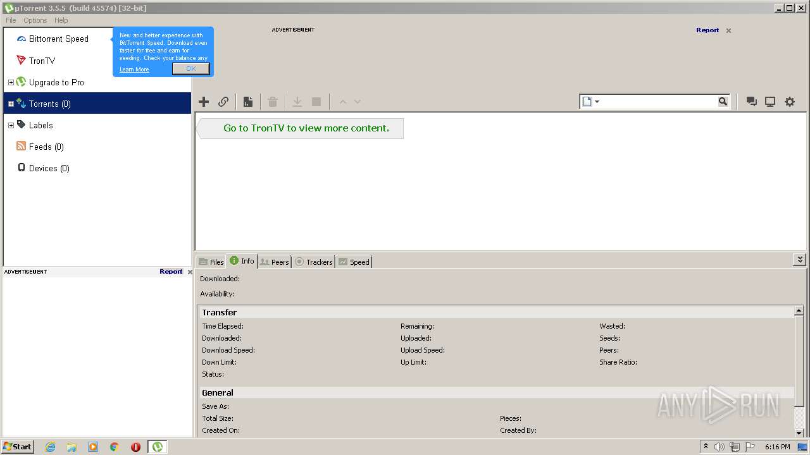Open the Help menu
Image resolution: width=810 pixels, height=455 pixels.
pyautogui.click(x=61, y=20)
